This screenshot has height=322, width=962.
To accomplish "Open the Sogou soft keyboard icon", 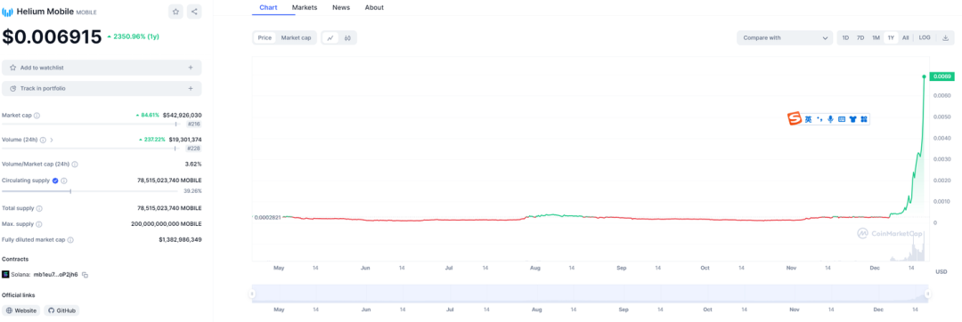I will (x=842, y=119).
